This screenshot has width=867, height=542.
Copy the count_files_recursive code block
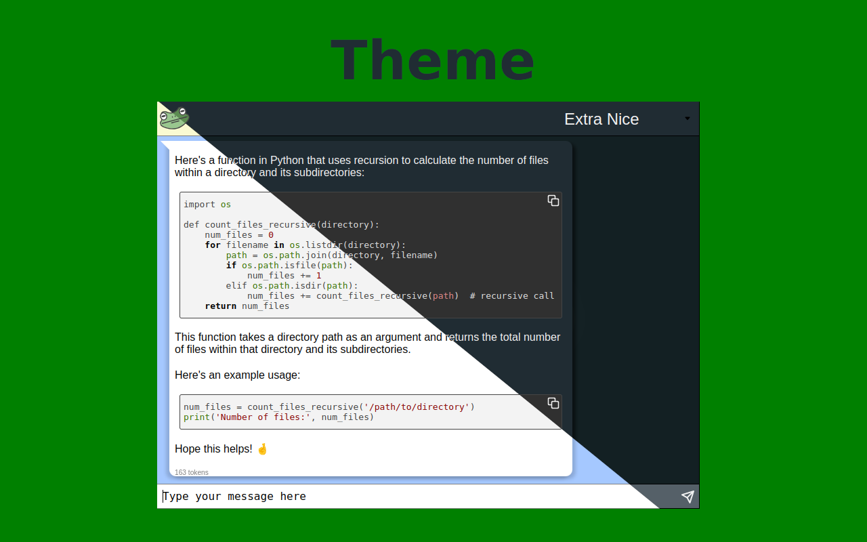point(553,201)
